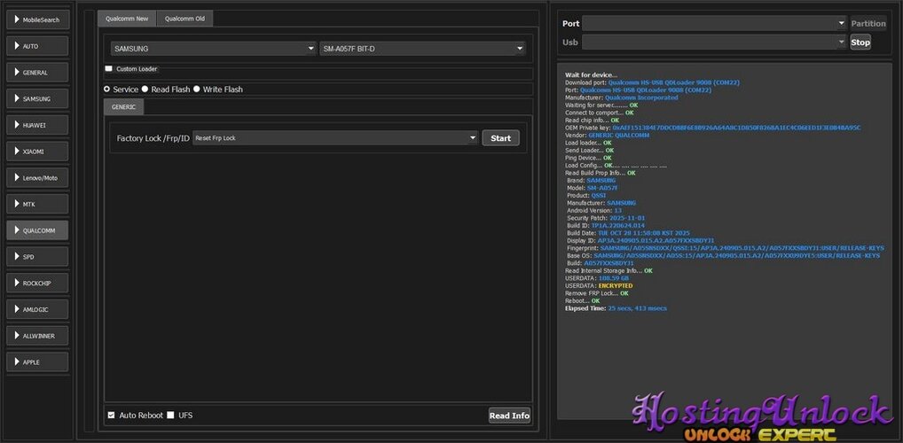The width and height of the screenshot is (903, 443).
Task: Open the HUAWEI sidebar section
Action: click(x=37, y=125)
